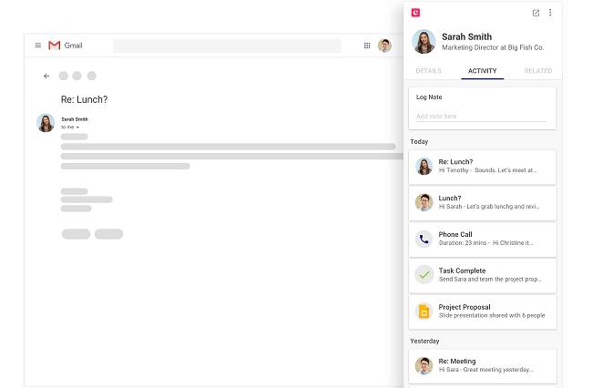Click the 'Re: Lunch?' email subject heading
The height and width of the screenshot is (388, 592).
[84, 99]
